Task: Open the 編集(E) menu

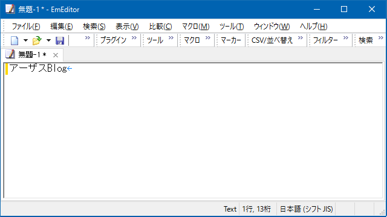Action: [62, 27]
